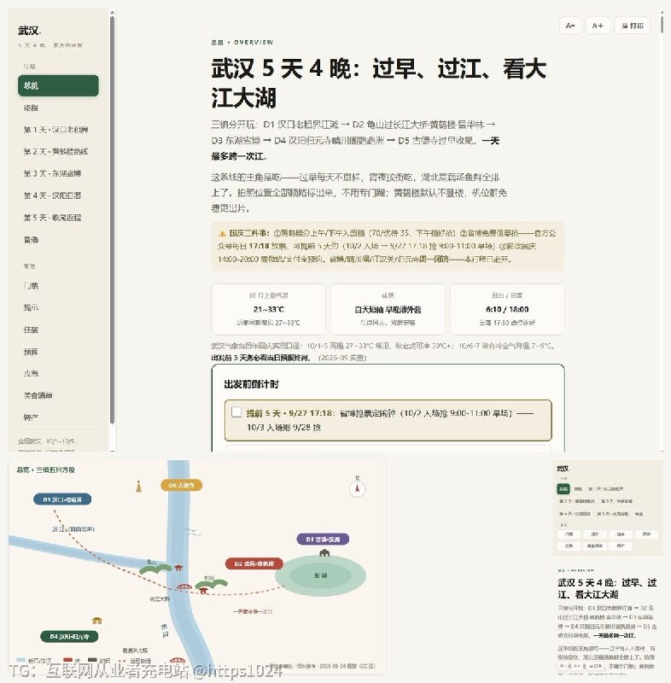Click the 打印 print button
The image size is (671, 683).
pos(633,26)
